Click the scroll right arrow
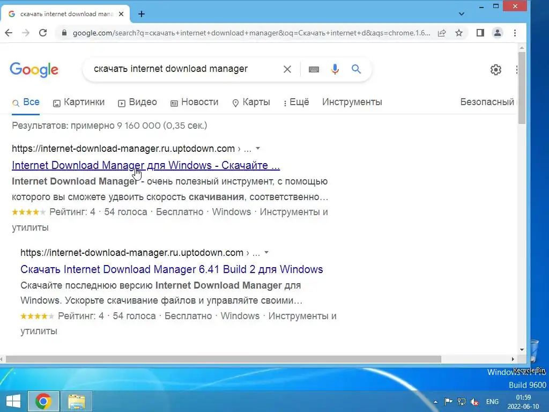The image size is (549, 412). tap(513, 359)
